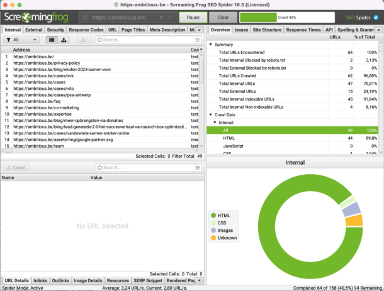
Task: Switch to list view icon
Action: 52,40
